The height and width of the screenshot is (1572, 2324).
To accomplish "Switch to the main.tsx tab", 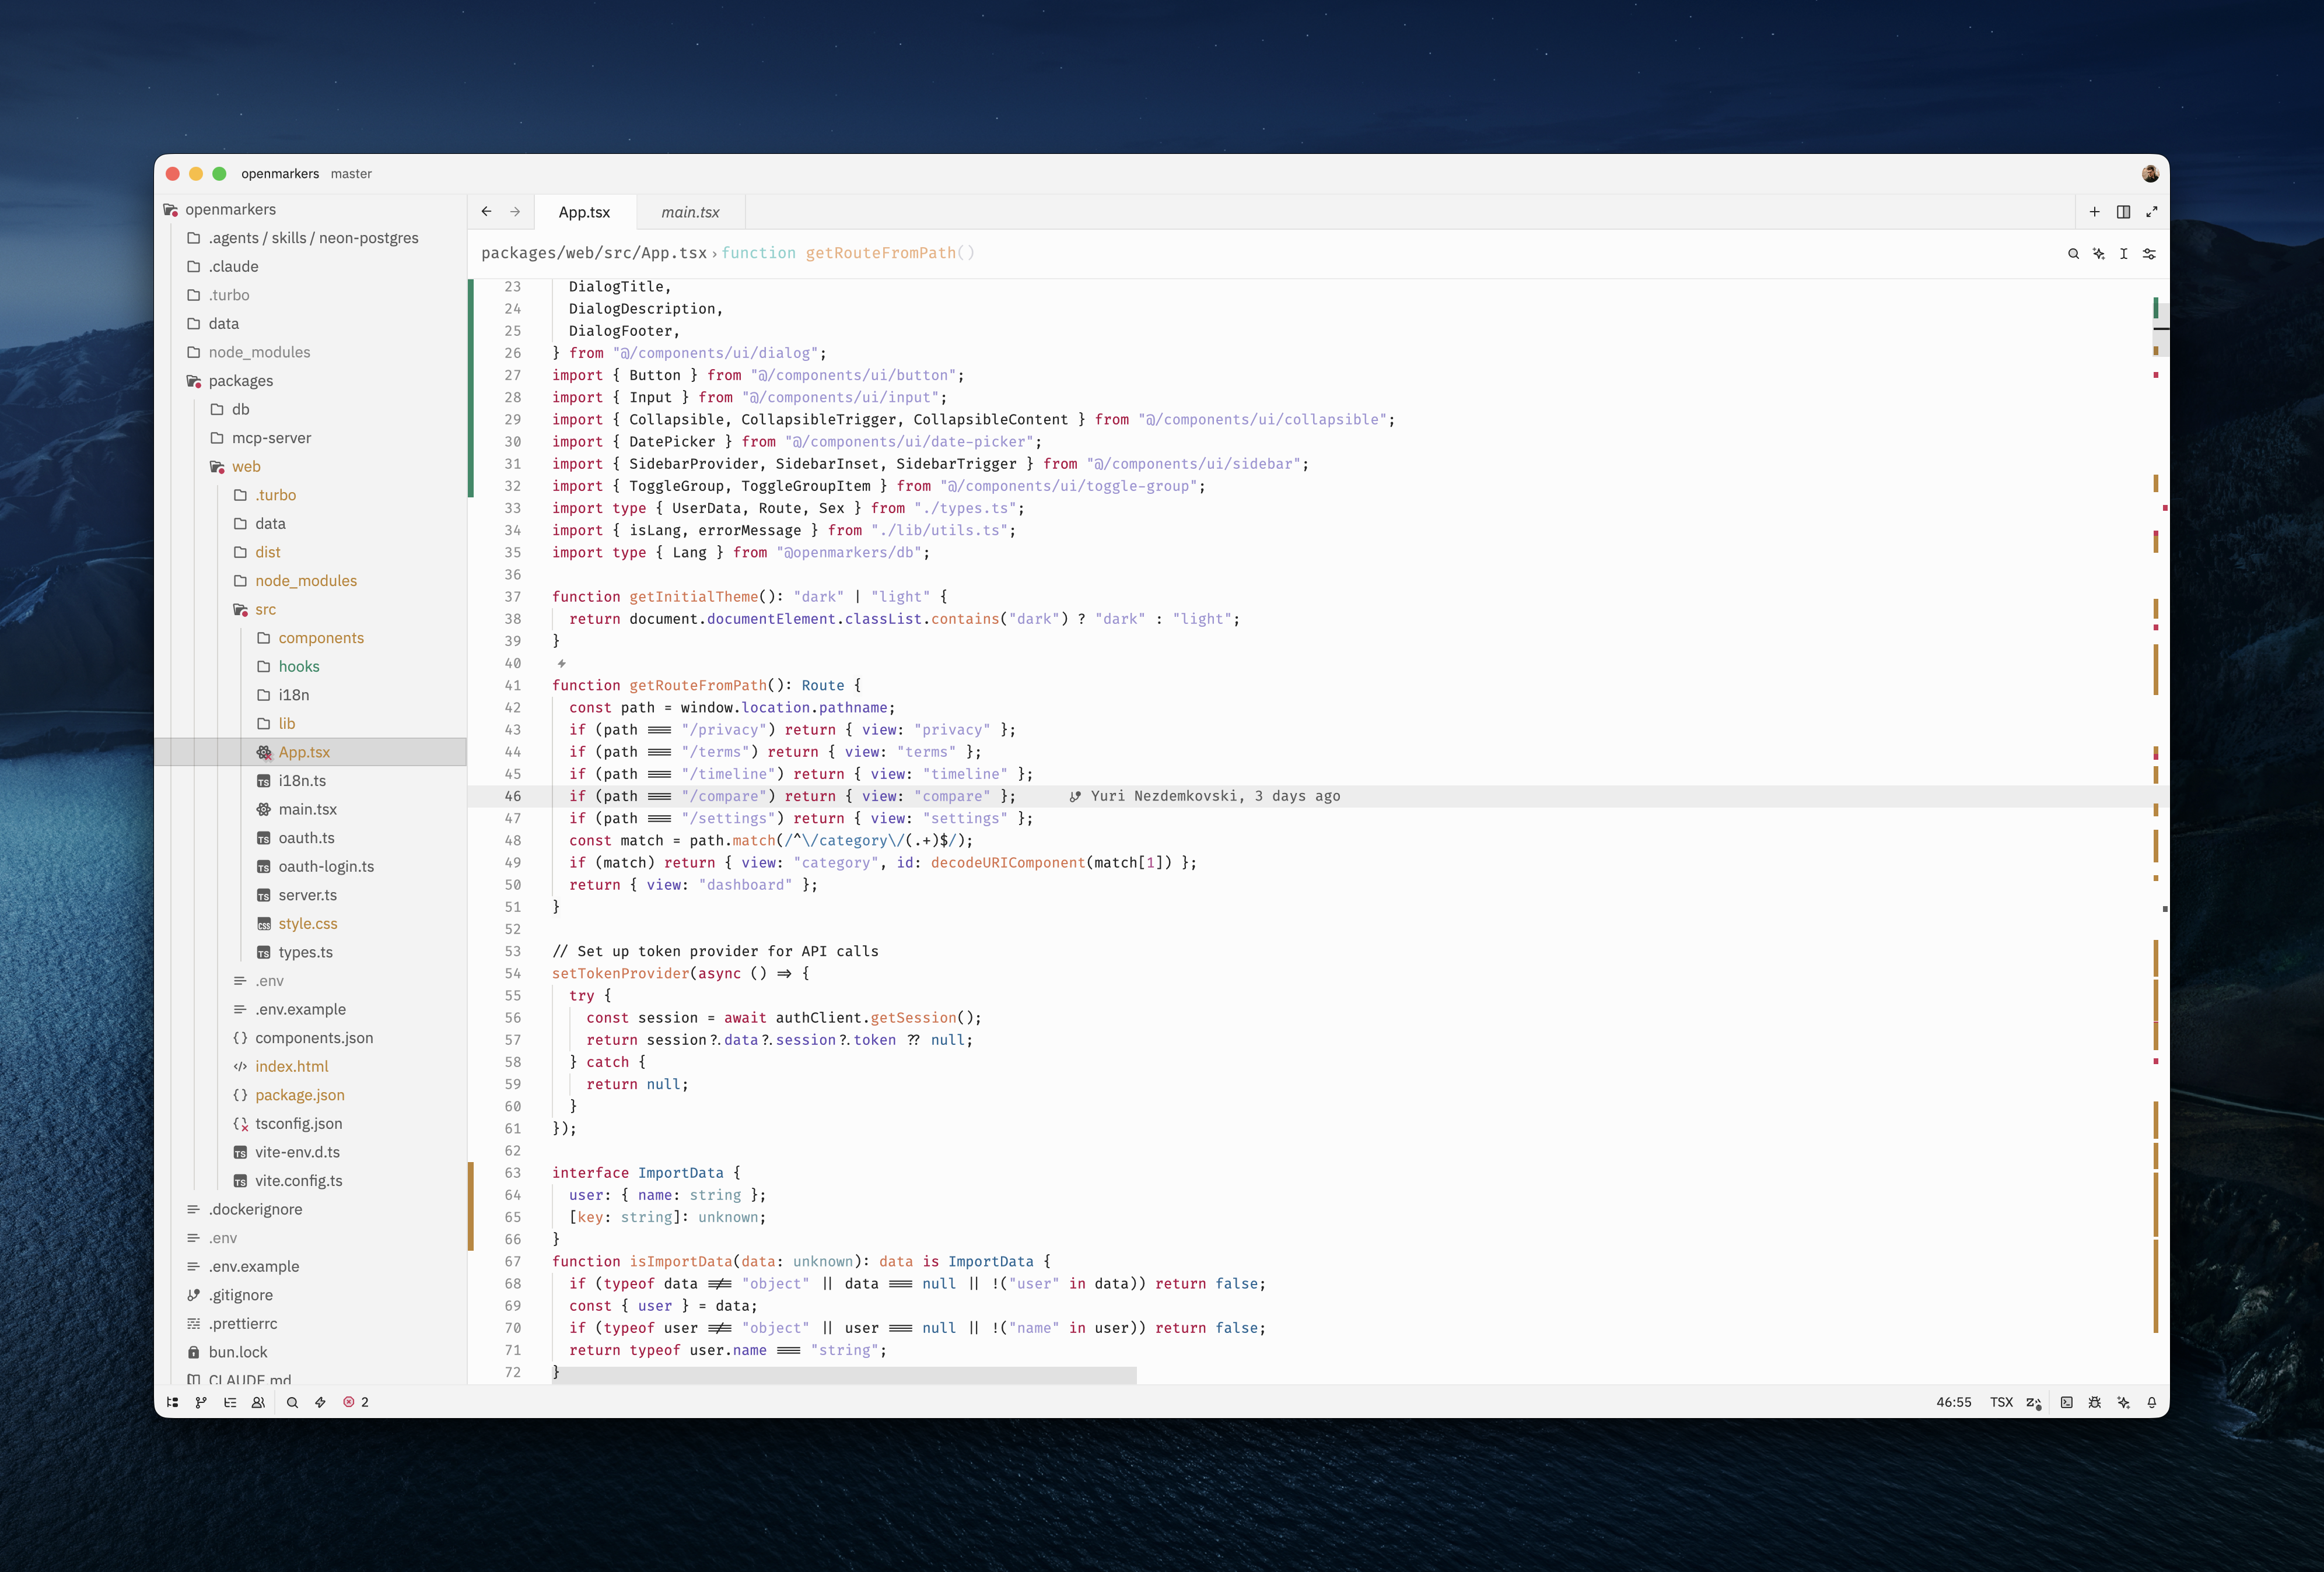I will (x=690, y=212).
